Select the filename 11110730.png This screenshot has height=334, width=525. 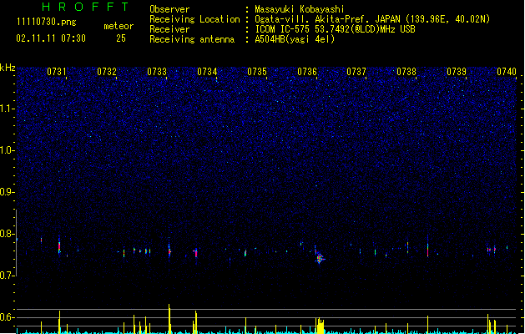click(x=47, y=22)
